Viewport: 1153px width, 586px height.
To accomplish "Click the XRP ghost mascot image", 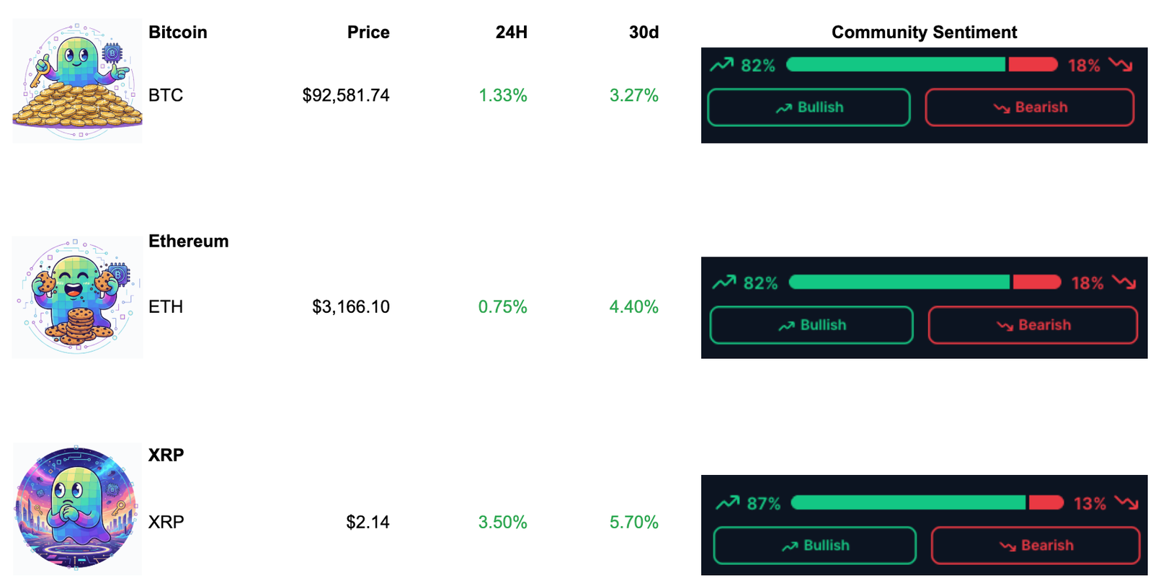I will click(x=77, y=508).
